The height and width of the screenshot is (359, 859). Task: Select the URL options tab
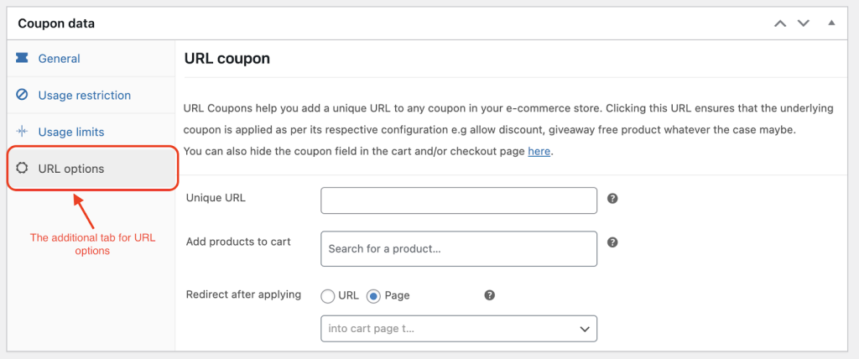tap(91, 169)
